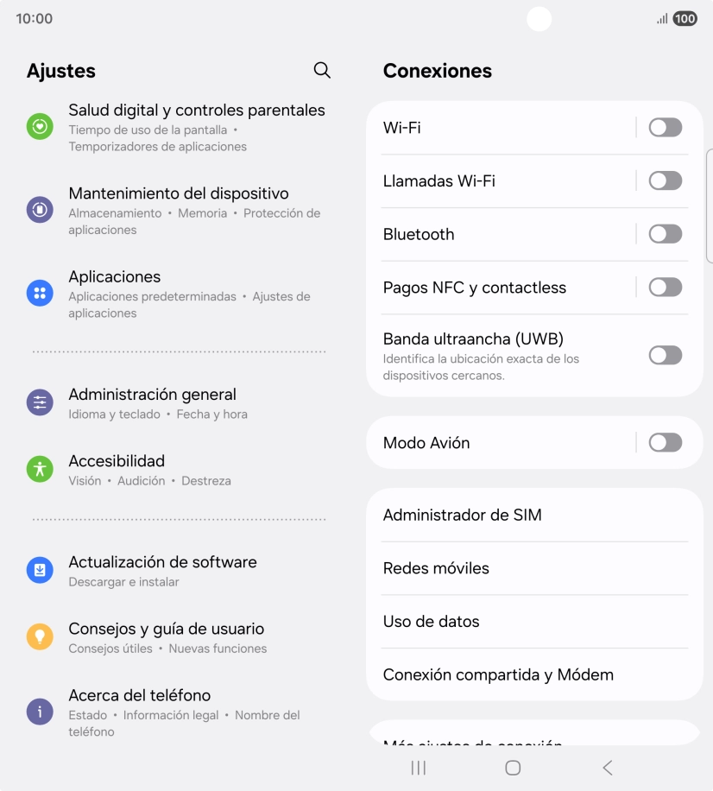Switch on Pagos NFC y contactless
Screen dimensions: 713x791
pos(665,288)
